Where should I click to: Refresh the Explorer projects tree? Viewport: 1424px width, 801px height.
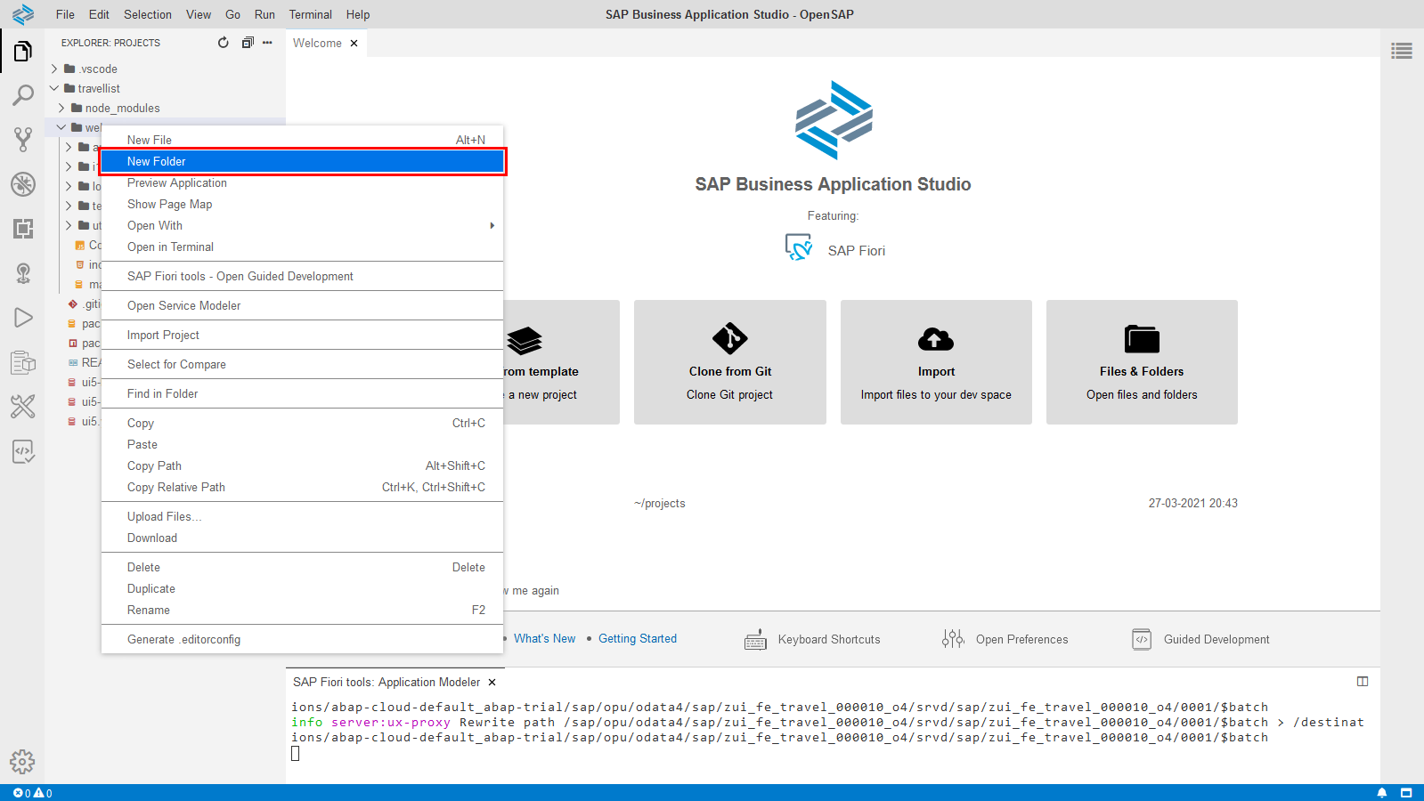[224, 43]
